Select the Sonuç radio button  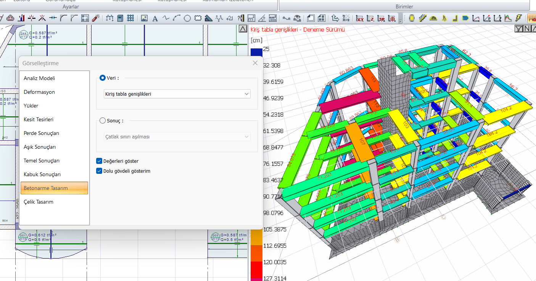click(x=102, y=120)
